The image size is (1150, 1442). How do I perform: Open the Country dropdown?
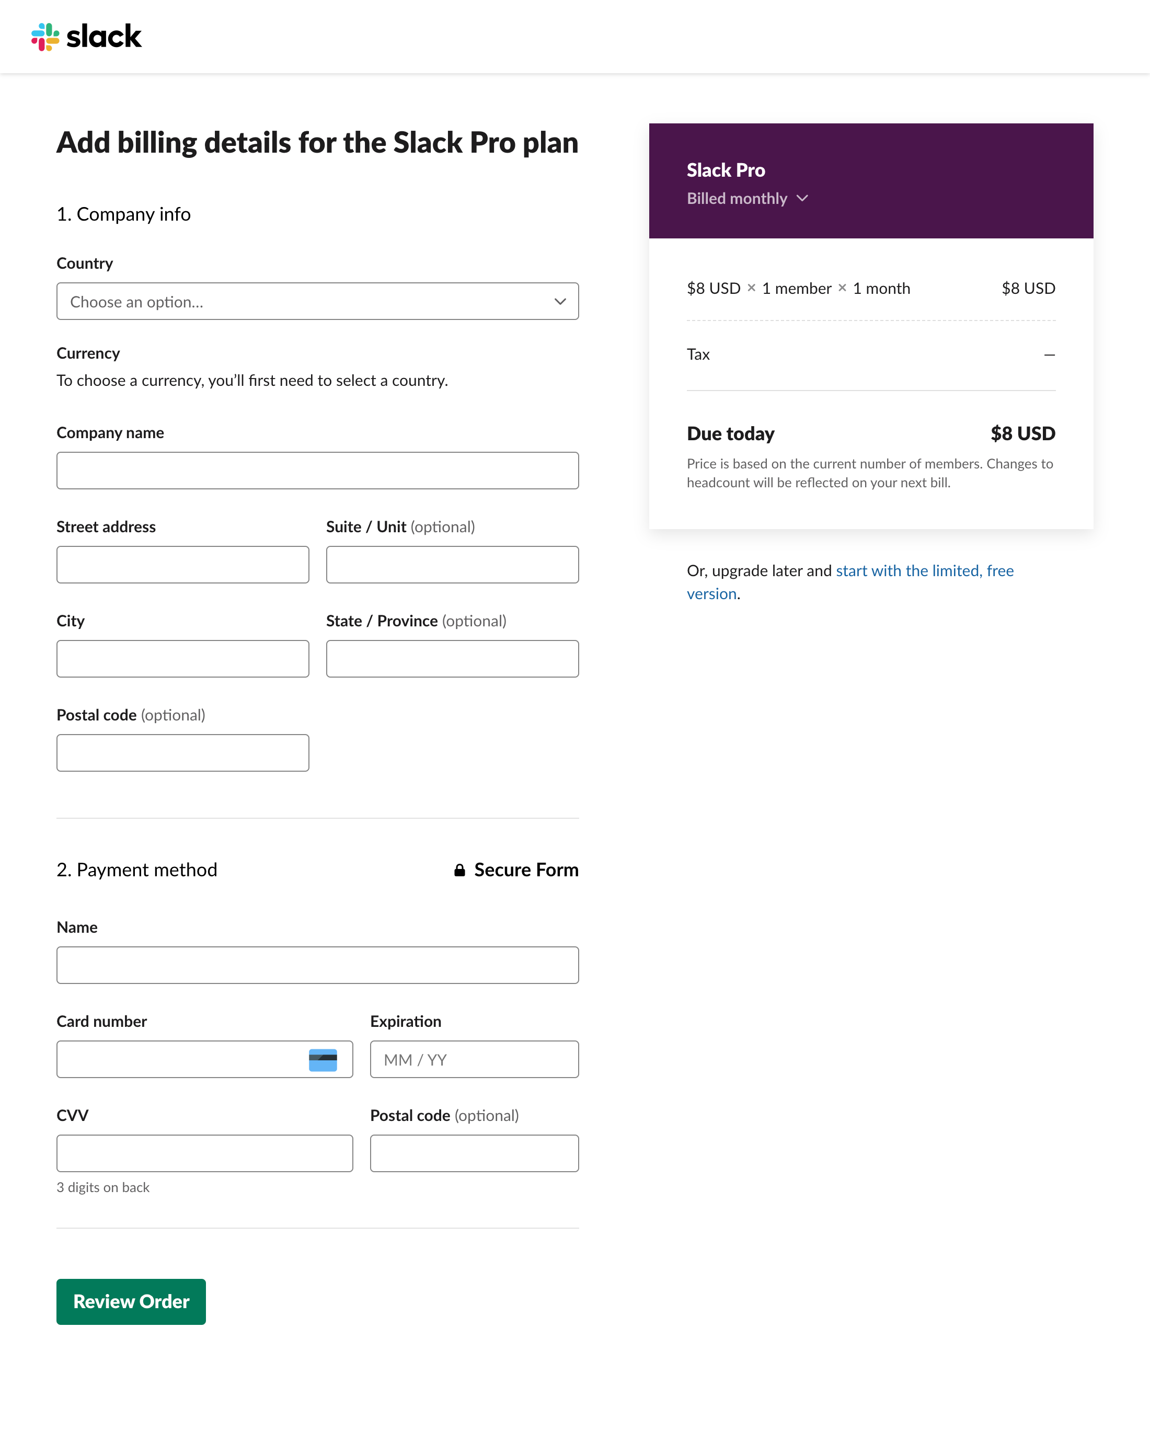[x=318, y=302]
